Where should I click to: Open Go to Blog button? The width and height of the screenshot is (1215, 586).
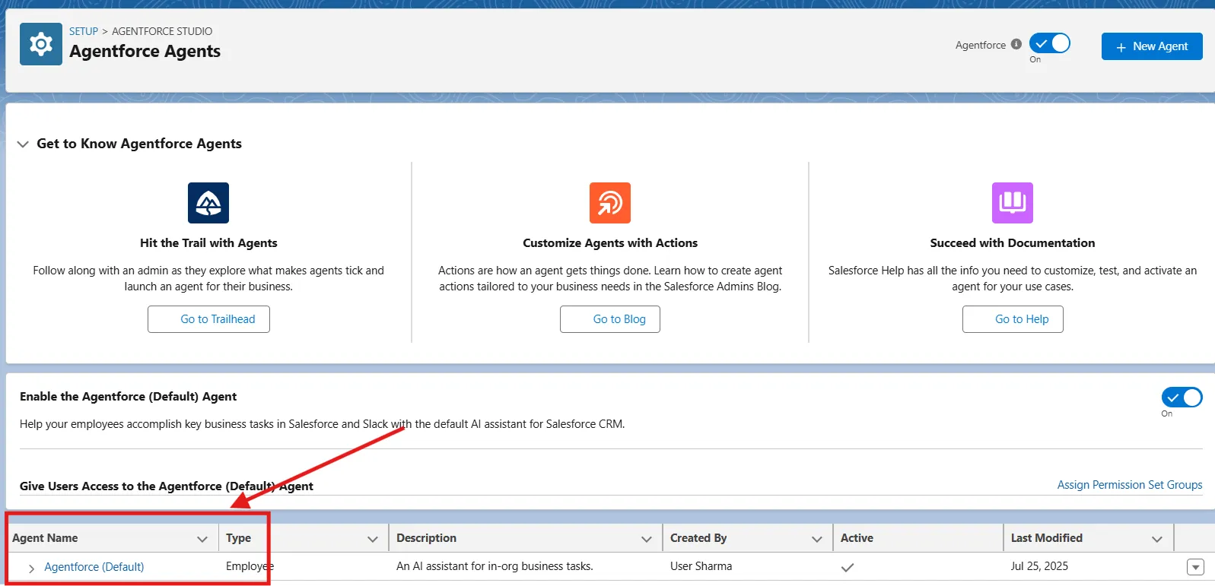click(609, 319)
